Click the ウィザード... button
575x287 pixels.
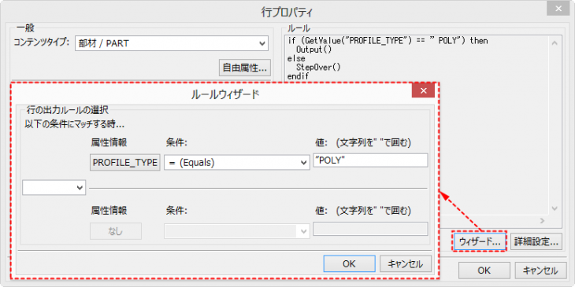pyautogui.click(x=480, y=241)
